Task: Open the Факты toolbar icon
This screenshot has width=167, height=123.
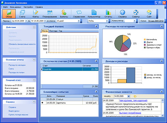Action: pyautogui.click(x=35, y=14)
